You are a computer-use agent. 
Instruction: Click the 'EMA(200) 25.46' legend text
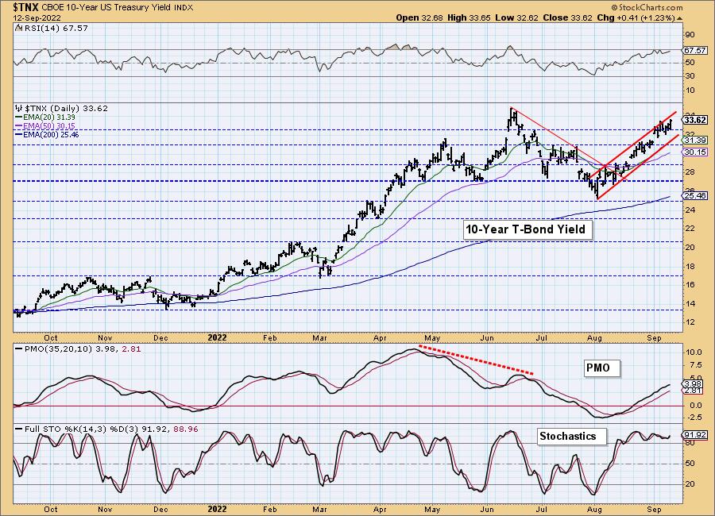(x=51, y=134)
